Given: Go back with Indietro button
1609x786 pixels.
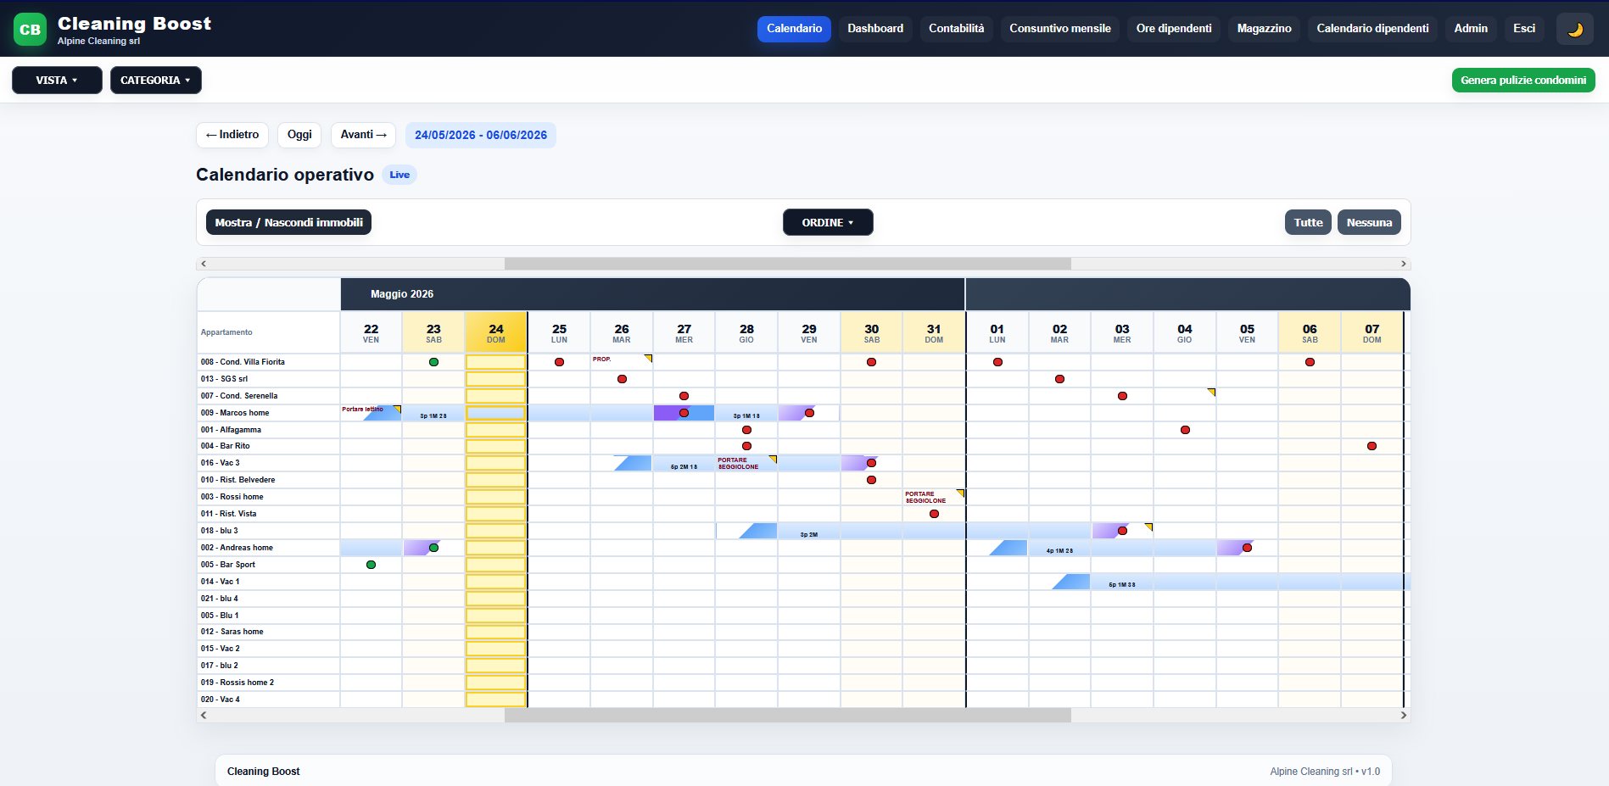Looking at the screenshot, I should click(232, 135).
